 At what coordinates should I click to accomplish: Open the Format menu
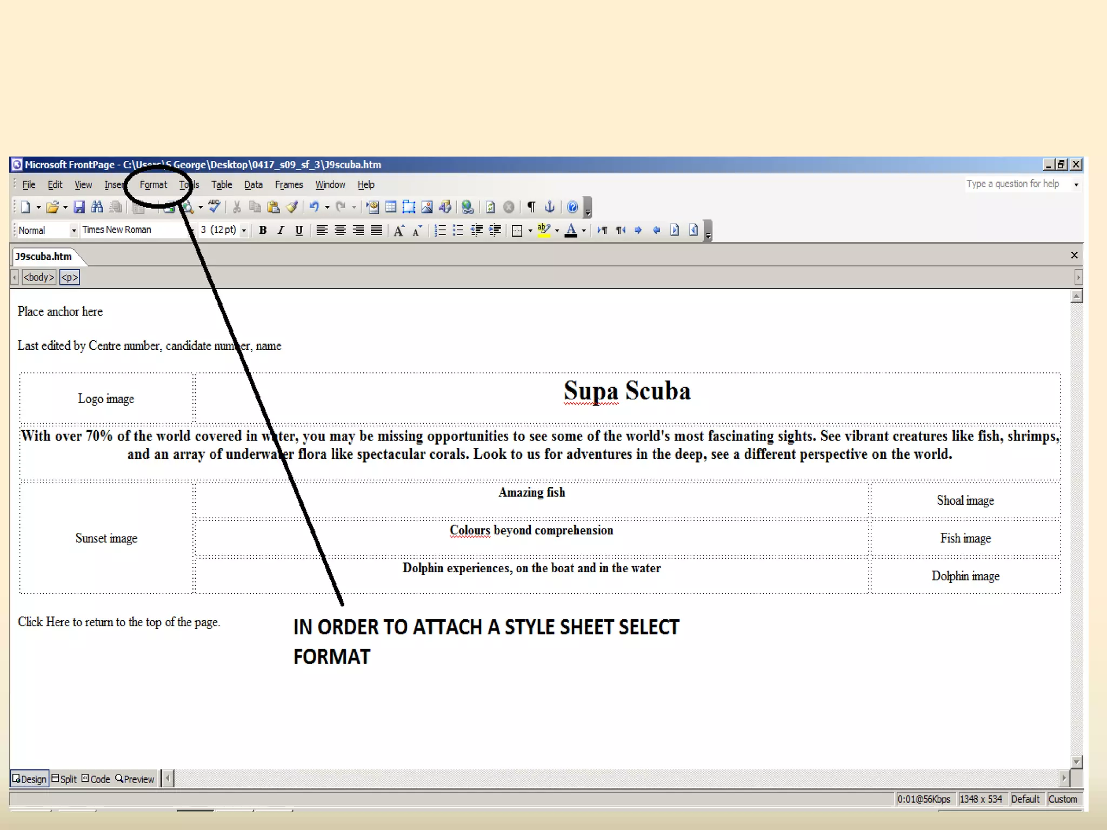coord(153,185)
